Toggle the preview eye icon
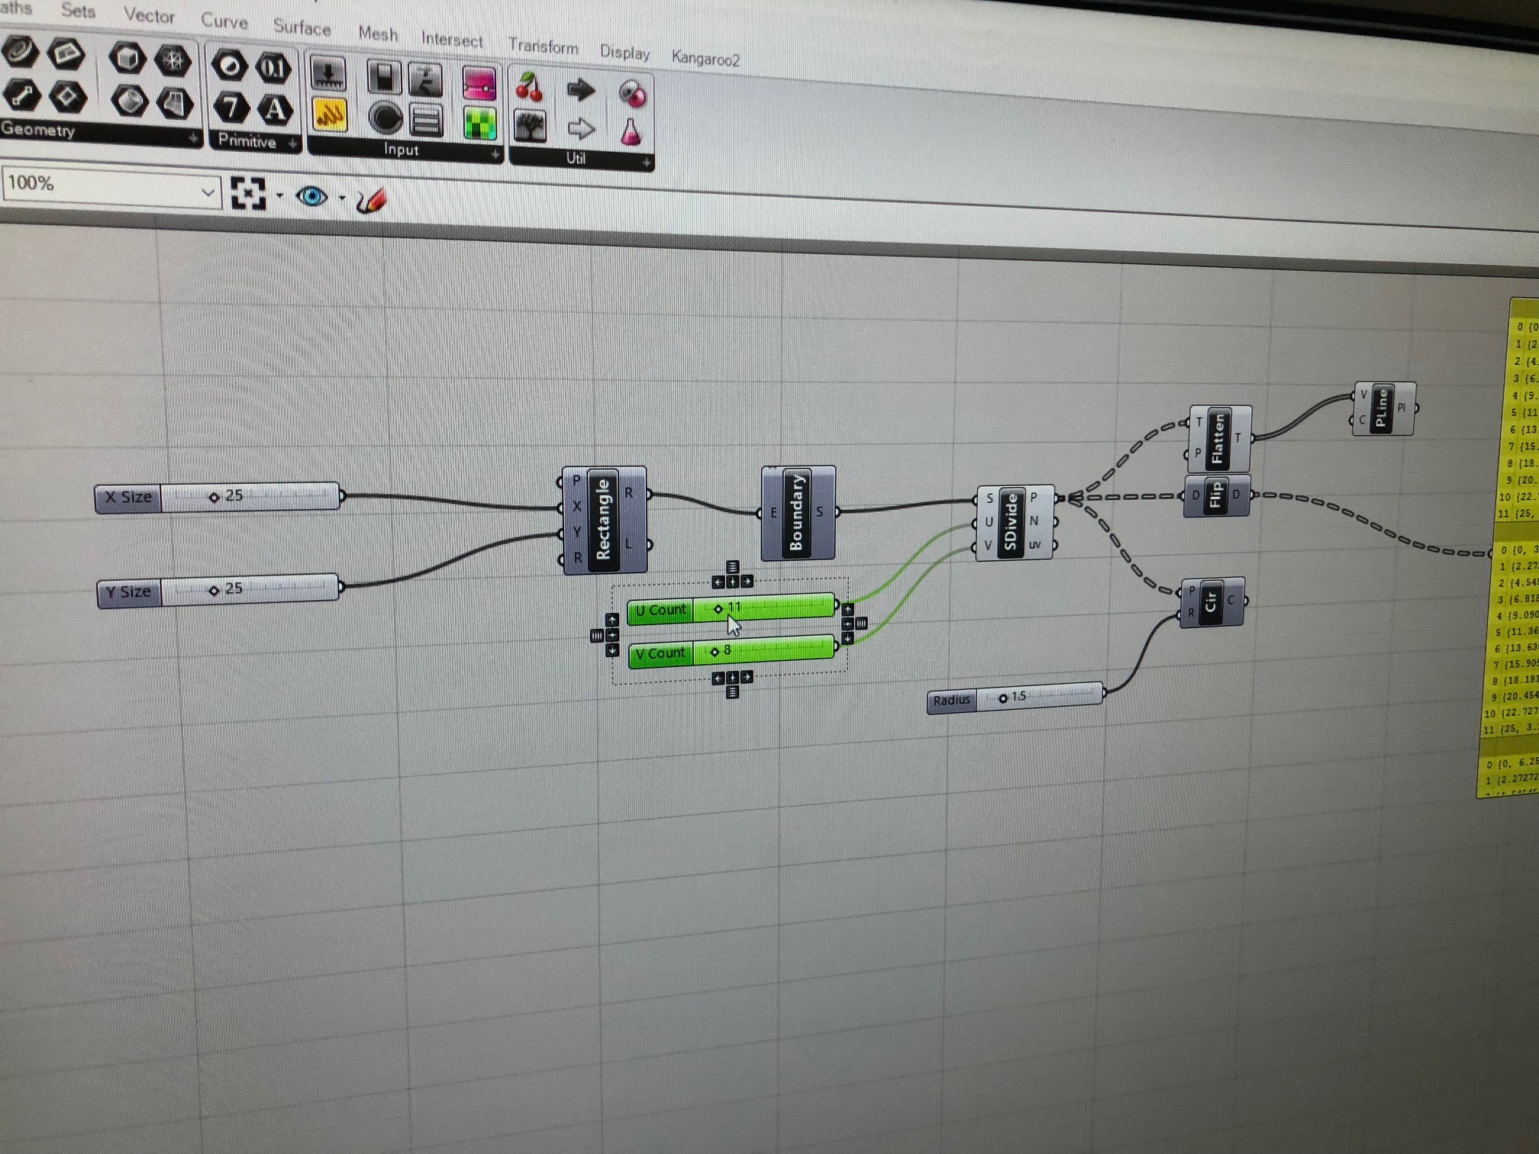The image size is (1539, 1154). coord(311,197)
